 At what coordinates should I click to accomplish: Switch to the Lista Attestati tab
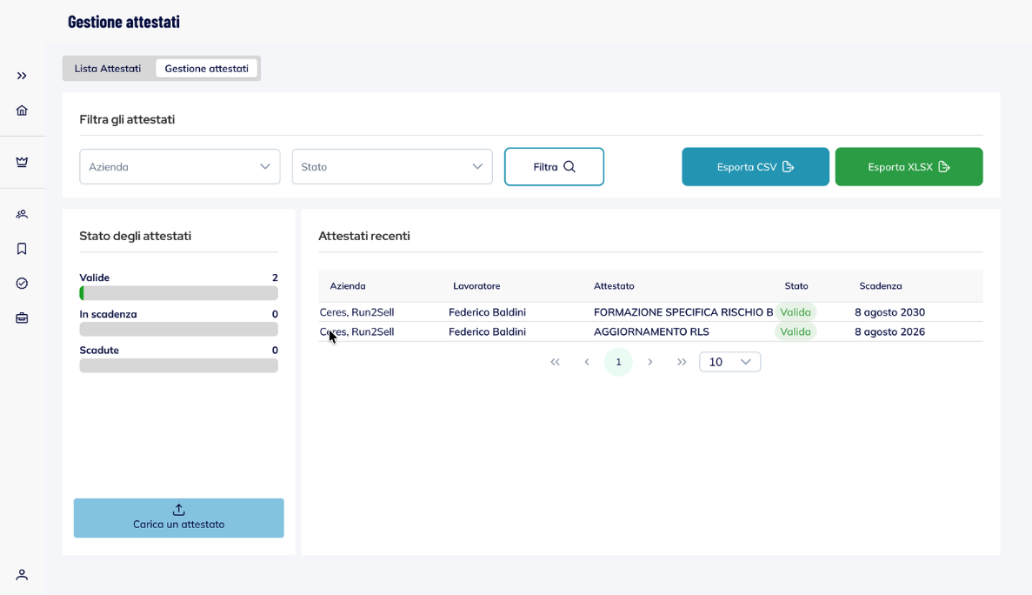click(x=108, y=68)
